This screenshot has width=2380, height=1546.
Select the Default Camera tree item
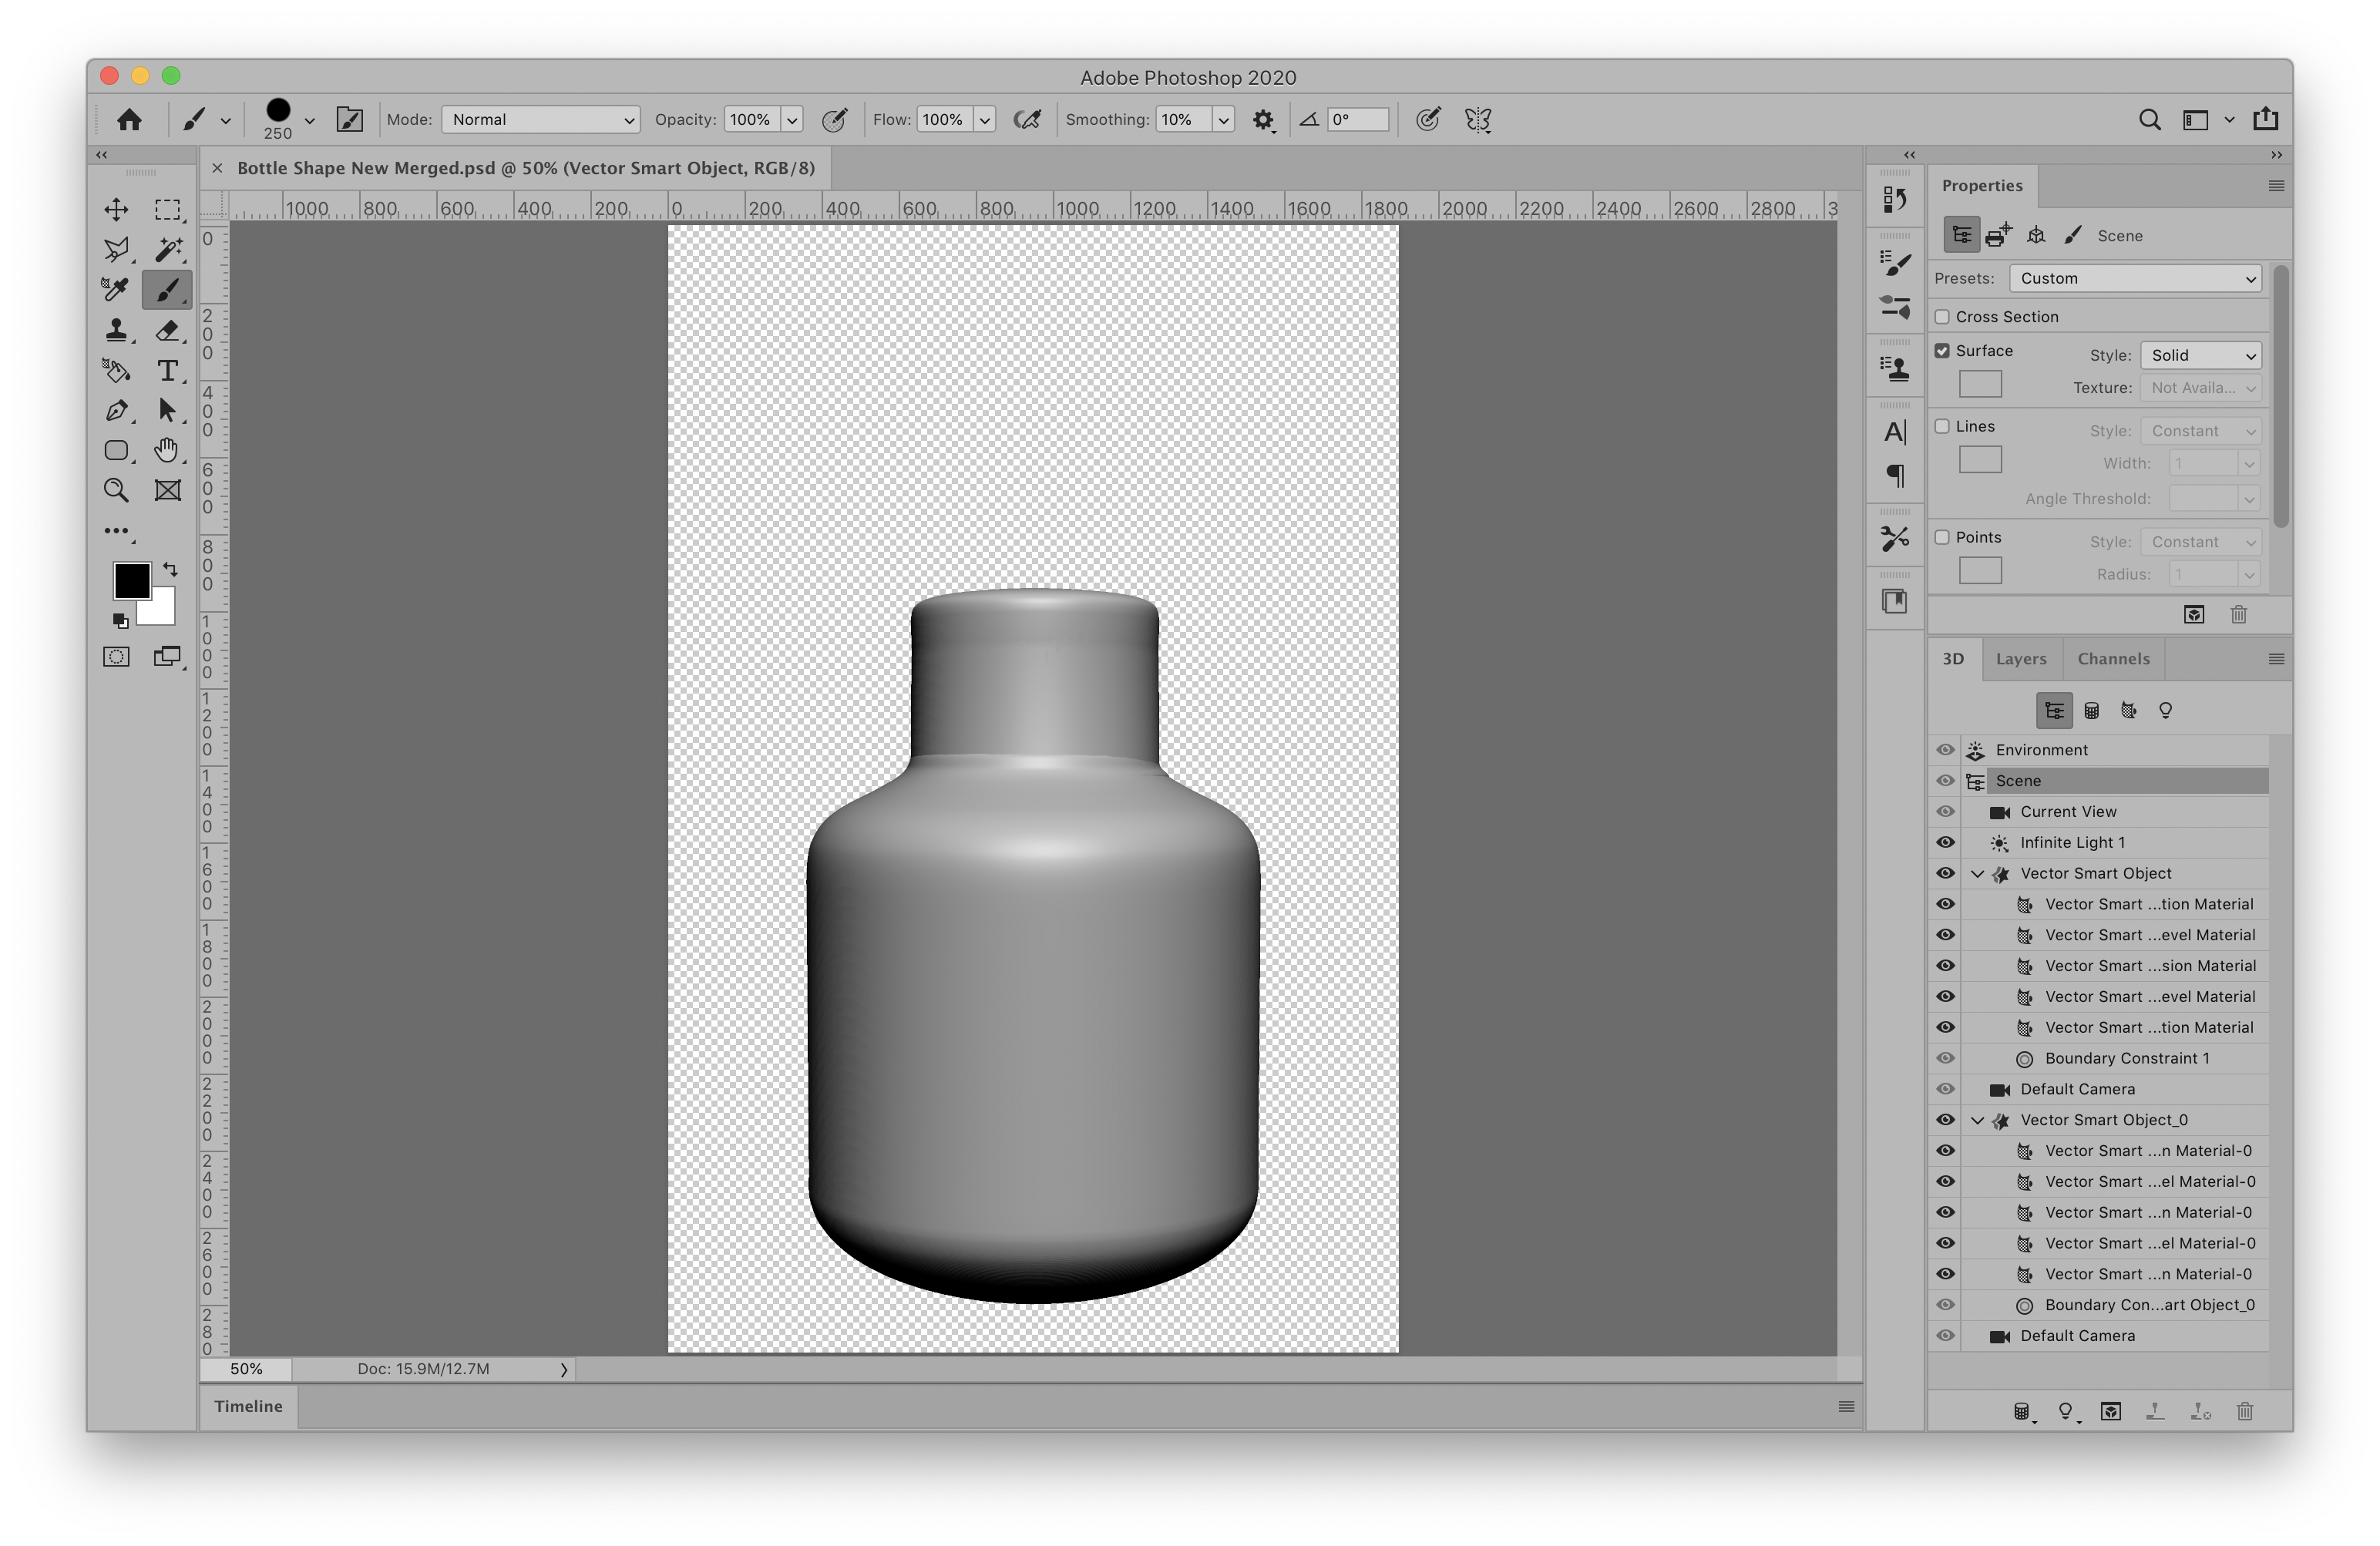click(2076, 1089)
